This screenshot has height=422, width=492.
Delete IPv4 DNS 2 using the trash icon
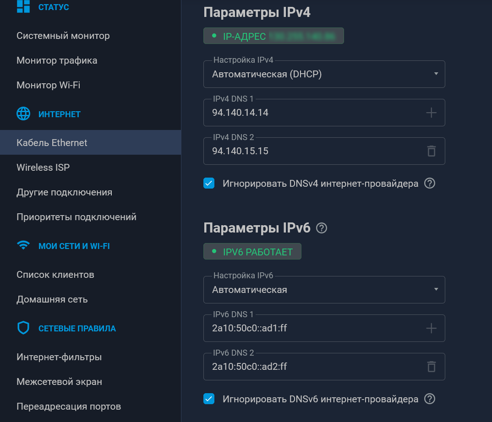click(431, 151)
